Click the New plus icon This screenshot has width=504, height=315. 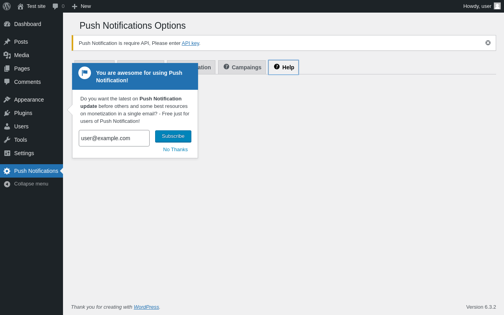point(74,6)
